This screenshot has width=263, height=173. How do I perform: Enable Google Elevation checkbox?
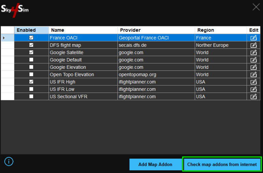pos(31,67)
